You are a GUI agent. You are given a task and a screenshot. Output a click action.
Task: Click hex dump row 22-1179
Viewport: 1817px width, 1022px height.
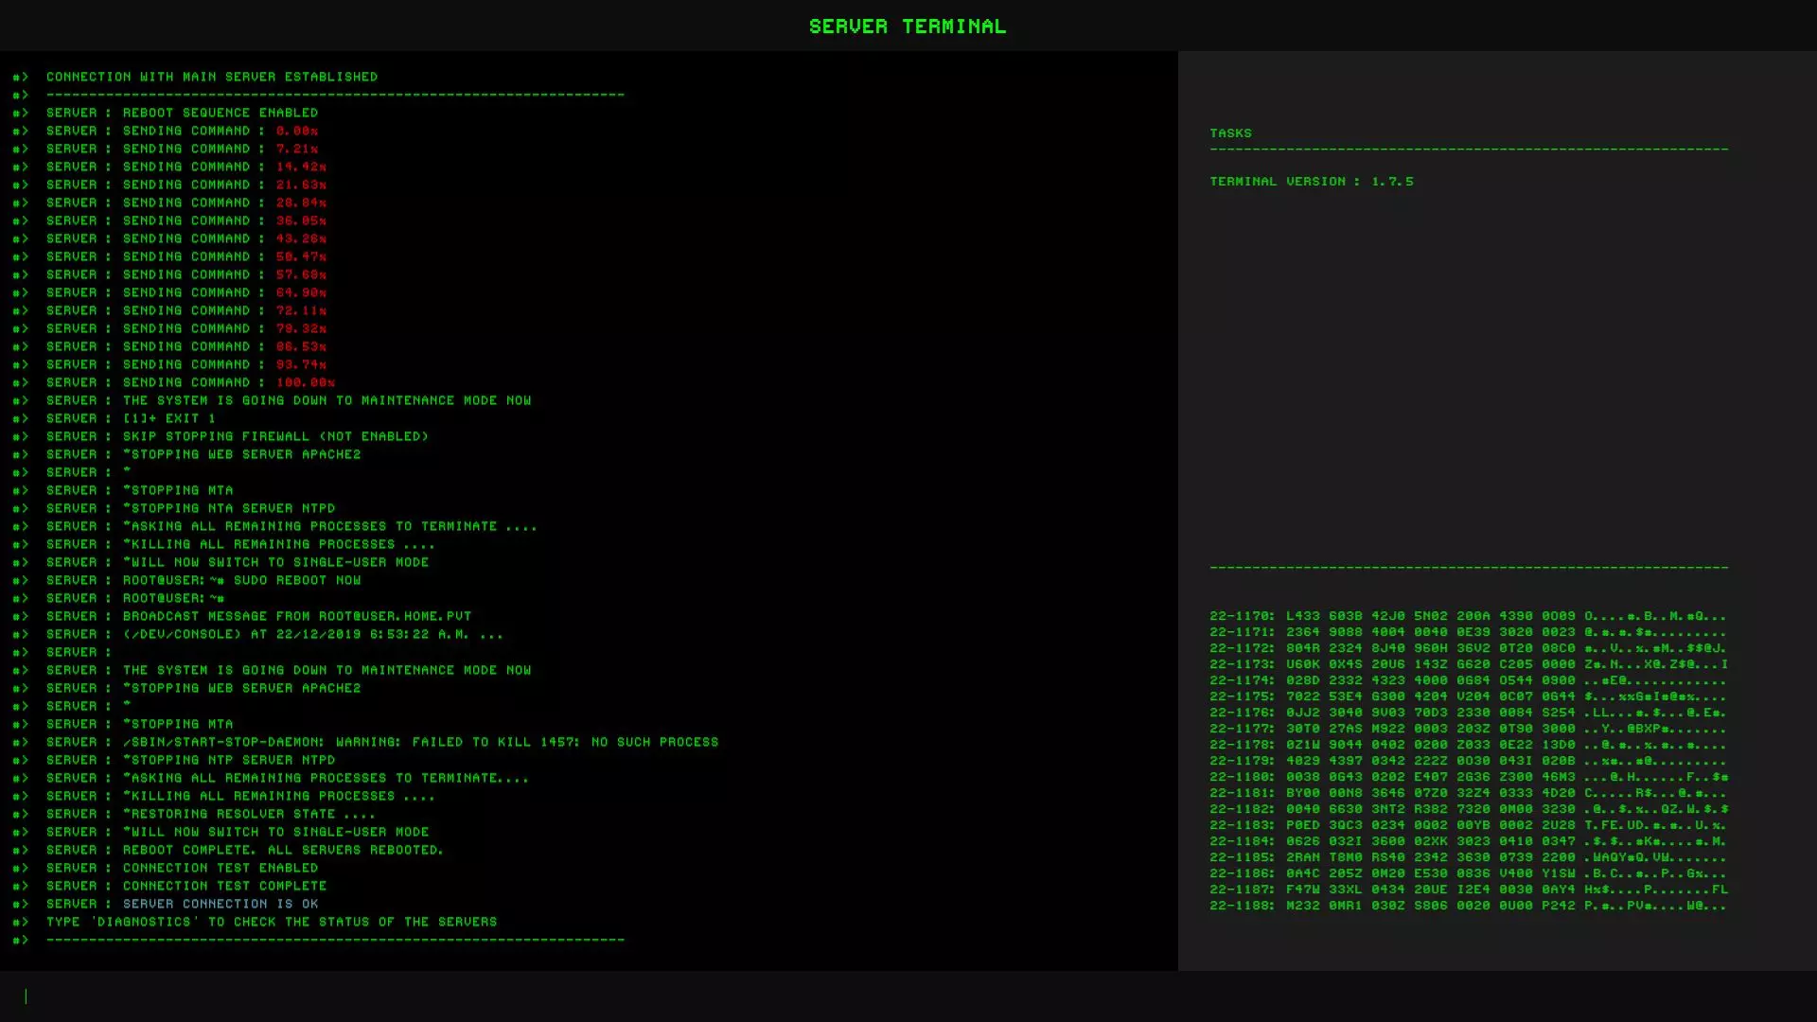1467,761
